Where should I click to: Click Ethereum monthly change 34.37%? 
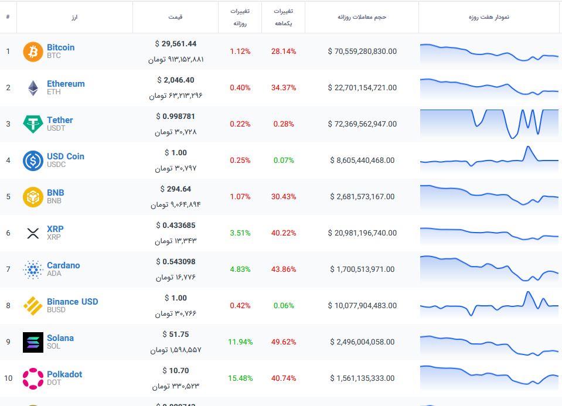click(x=284, y=88)
